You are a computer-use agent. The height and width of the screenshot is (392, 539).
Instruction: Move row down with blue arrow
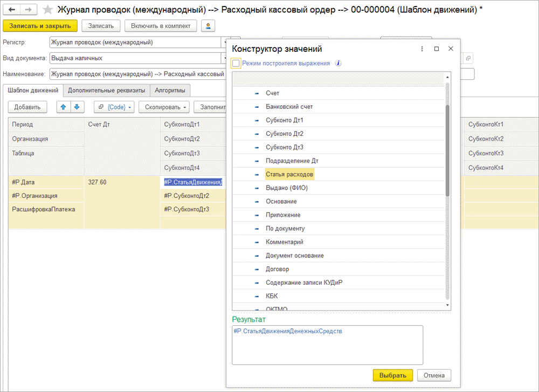click(x=77, y=107)
